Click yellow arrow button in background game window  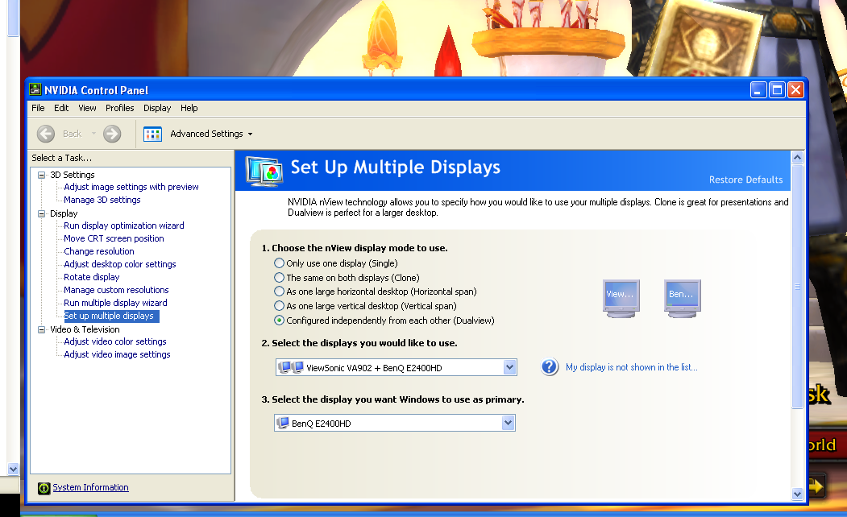tap(817, 486)
